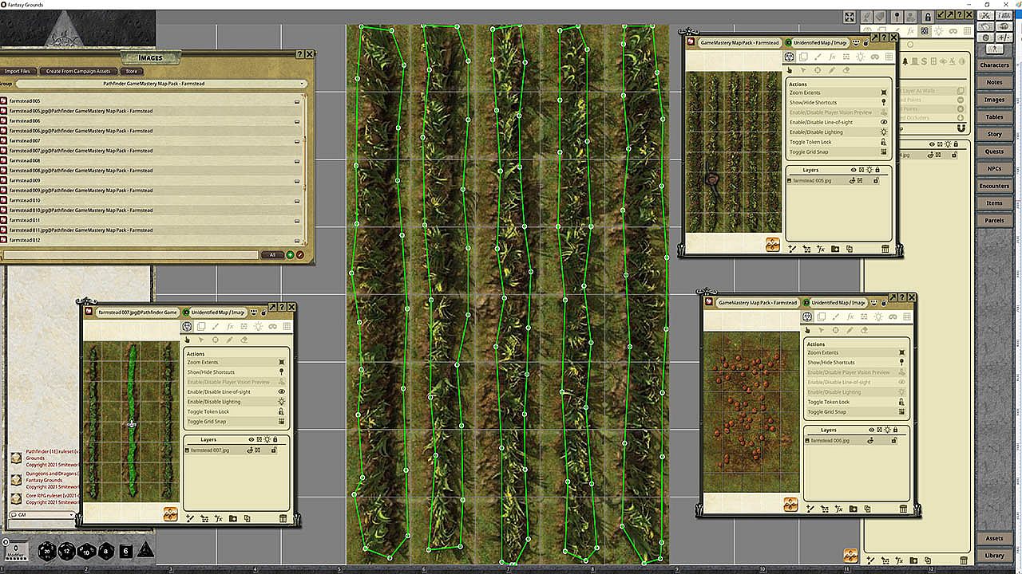Pick the d12 die
This screenshot has width=1022, height=574.
point(66,550)
